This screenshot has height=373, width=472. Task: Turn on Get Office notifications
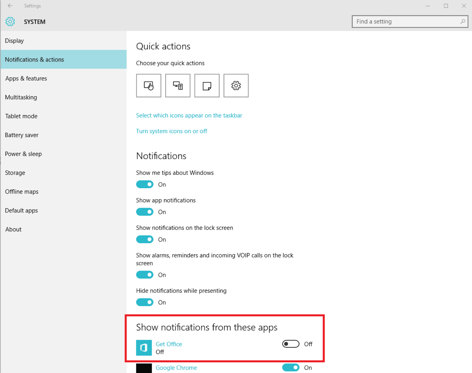coord(291,344)
